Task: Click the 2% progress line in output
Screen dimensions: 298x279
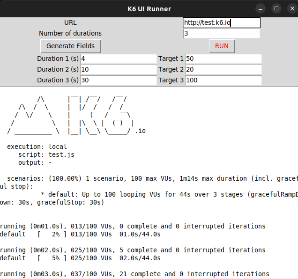Action: [80, 234]
